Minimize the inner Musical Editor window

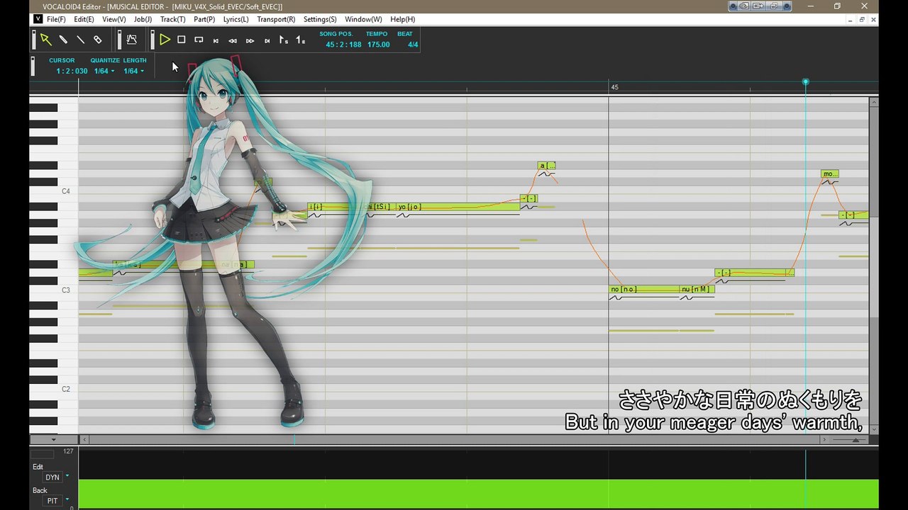850,19
